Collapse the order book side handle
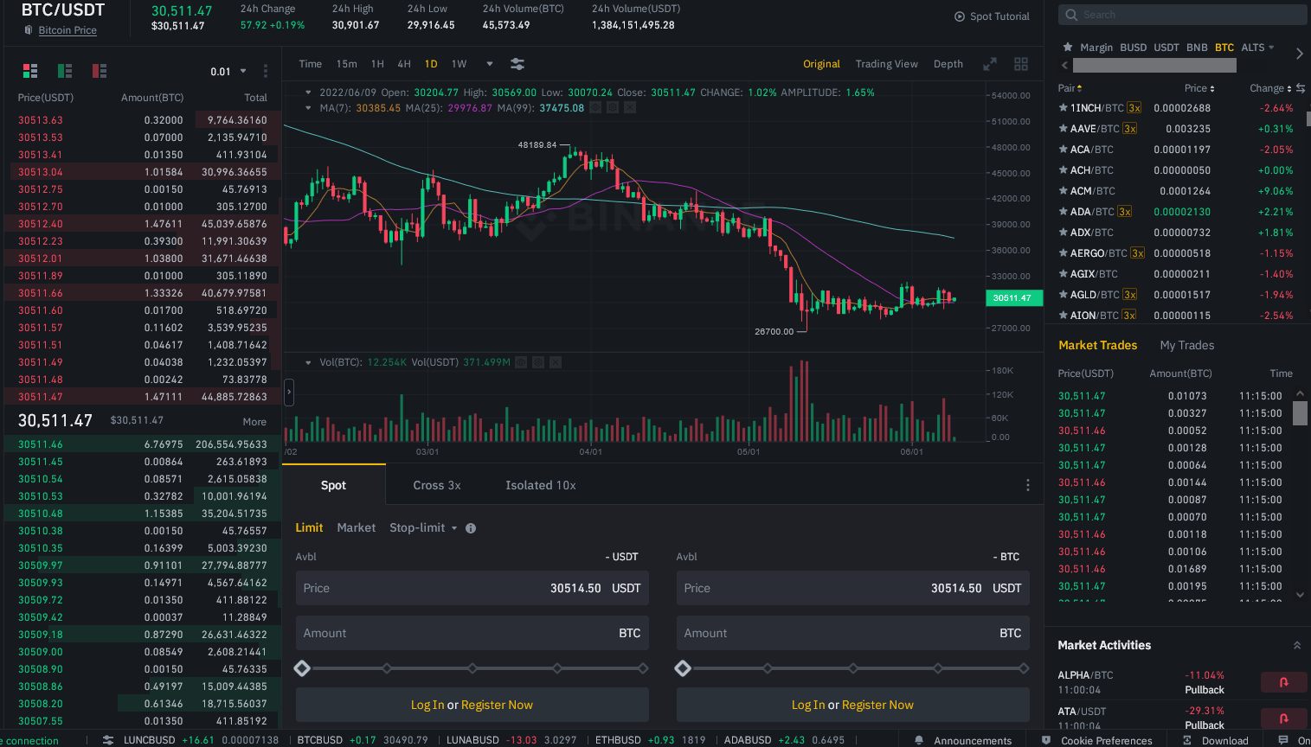The height and width of the screenshot is (747, 1311). [x=289, y=392]
